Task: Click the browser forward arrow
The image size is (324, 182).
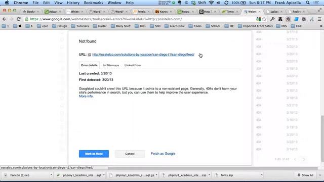Action: tap(11, 19)
